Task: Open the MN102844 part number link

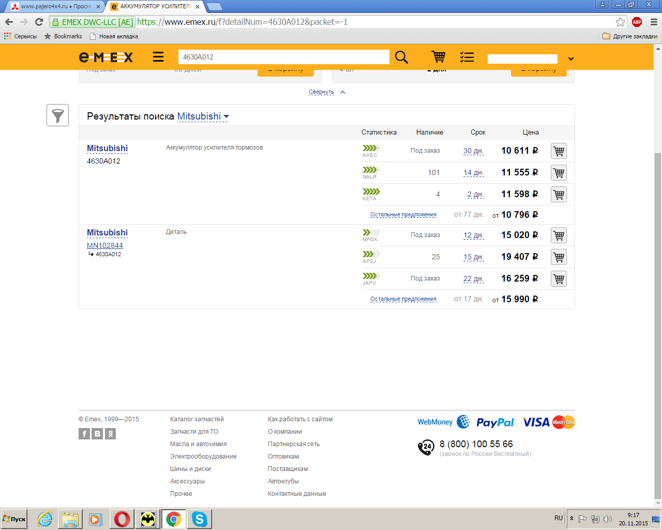Action: tap(105, 245)
